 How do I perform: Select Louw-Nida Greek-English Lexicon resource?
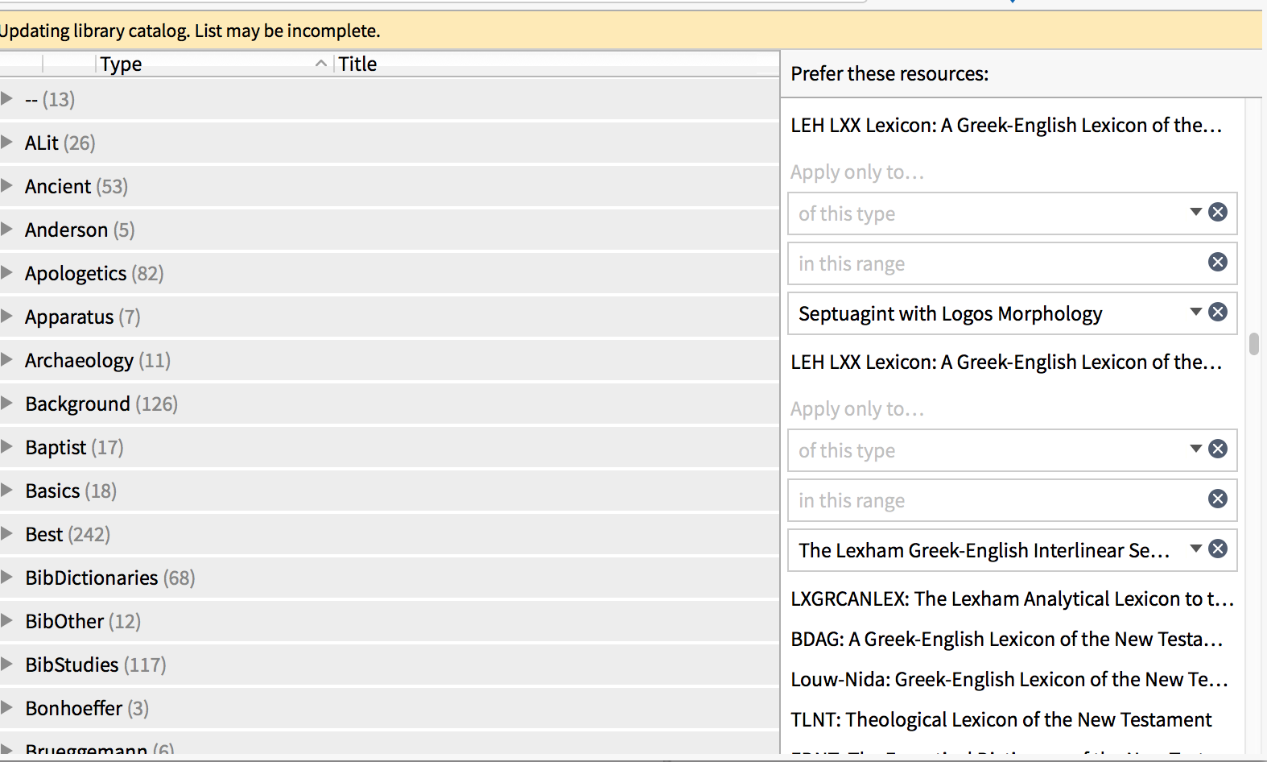click(x=1009, y=679)
